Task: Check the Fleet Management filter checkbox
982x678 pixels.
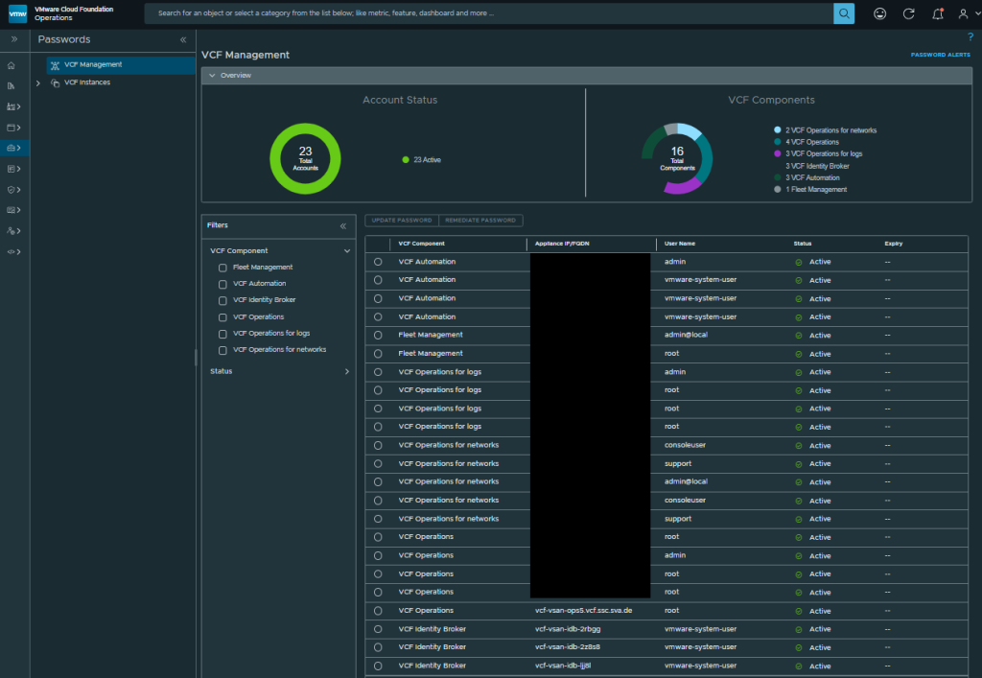Action: click(x=222, y=268)
